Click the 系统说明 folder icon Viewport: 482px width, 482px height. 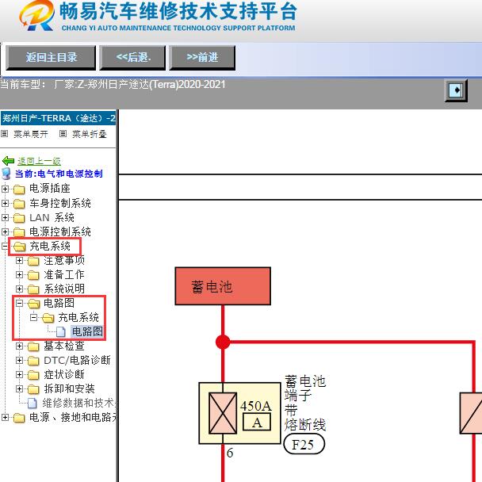(x=33, y=289)
